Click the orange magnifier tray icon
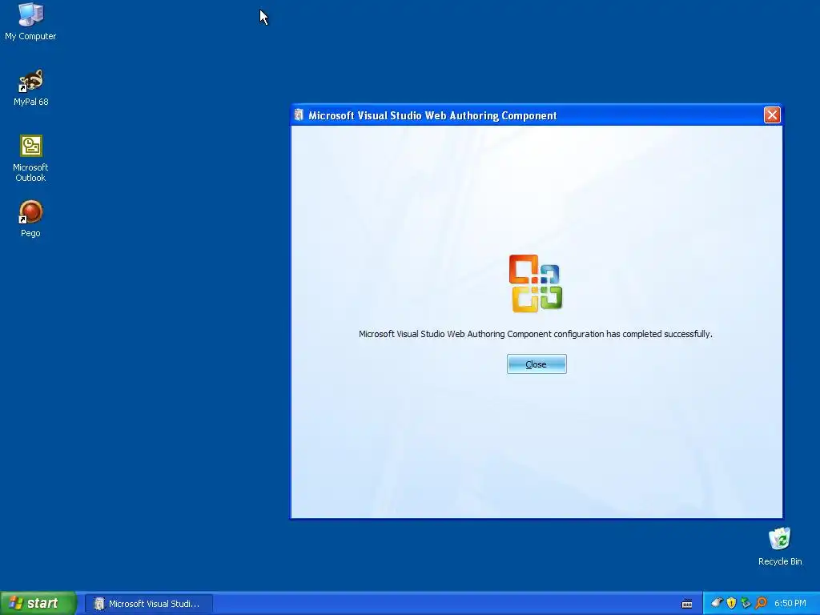Viewport: 820px width, 615px height. 761,603
